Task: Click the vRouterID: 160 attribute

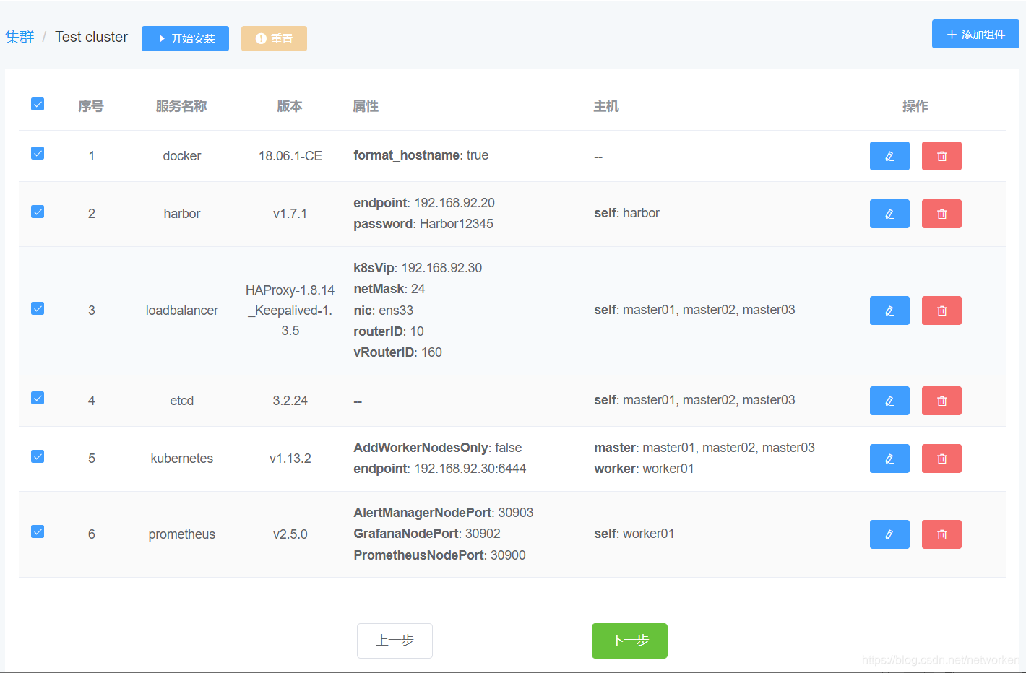Action: tap(397, 352)
